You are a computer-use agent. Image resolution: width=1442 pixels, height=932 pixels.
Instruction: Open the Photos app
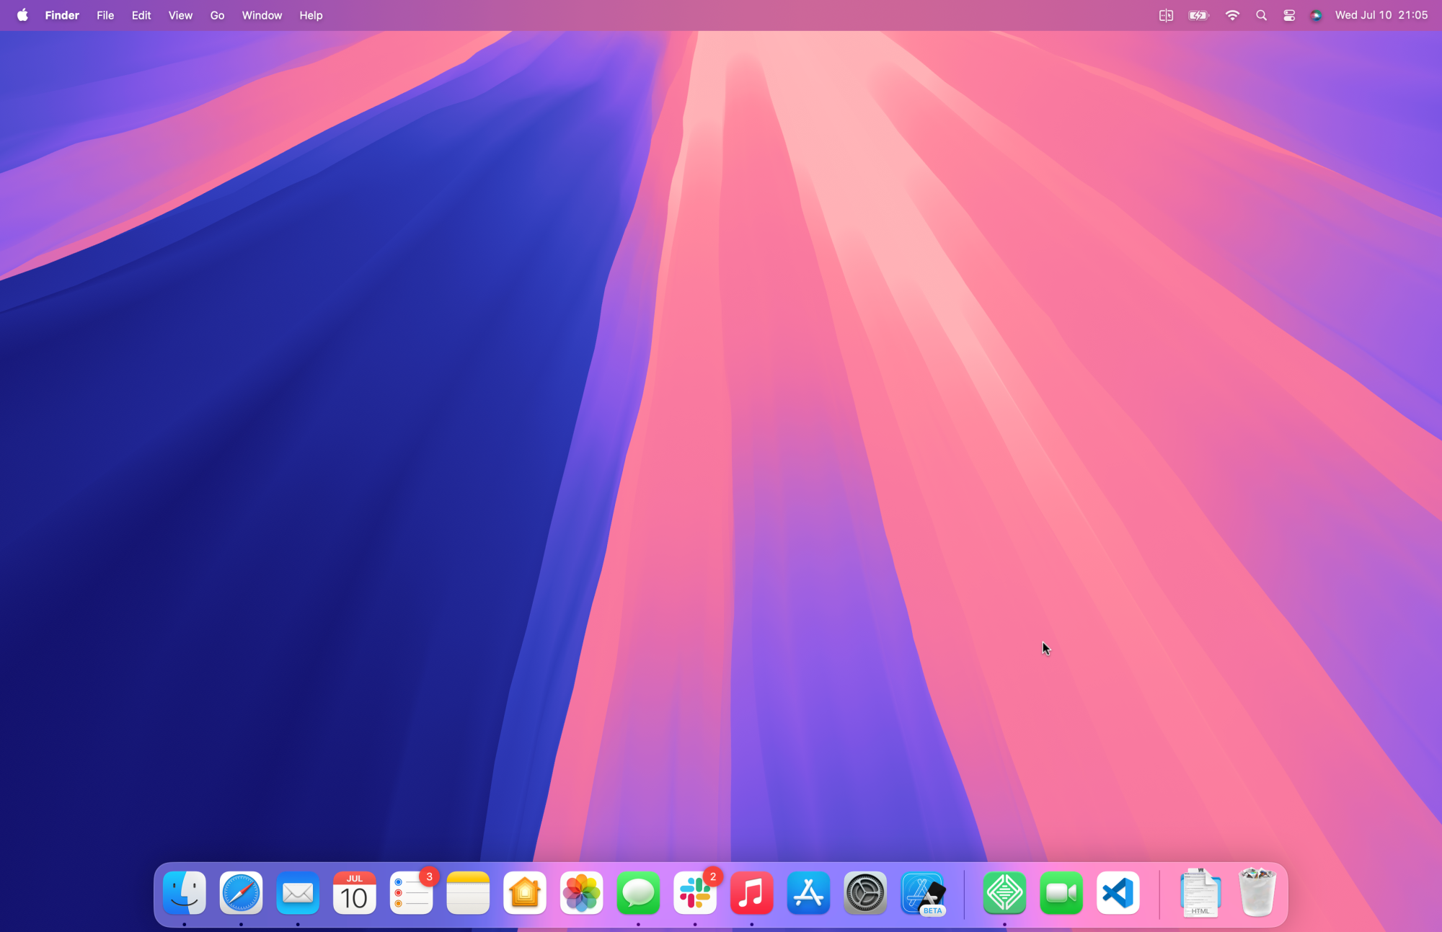[x=581, y=893]
